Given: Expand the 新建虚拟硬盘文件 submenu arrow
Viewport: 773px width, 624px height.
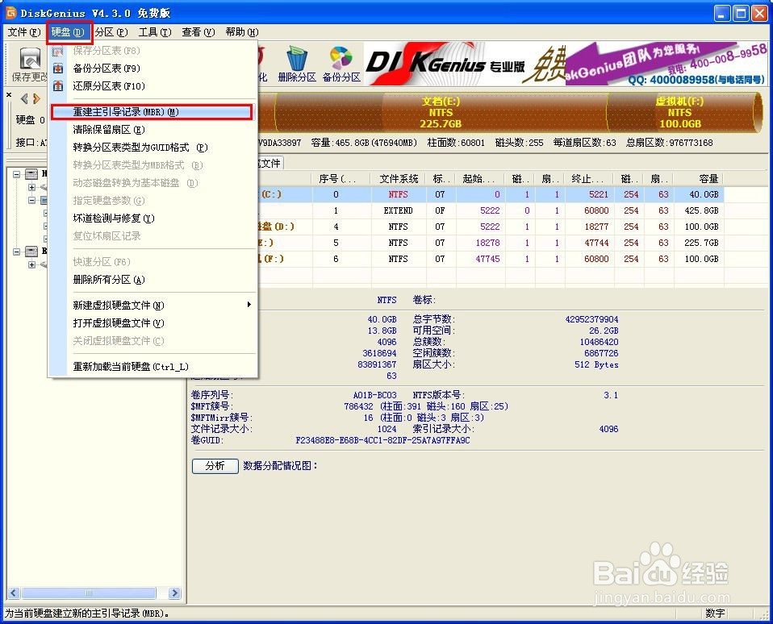Looking at the screenshot, I should pyautogui.click(x=249, y=306).
